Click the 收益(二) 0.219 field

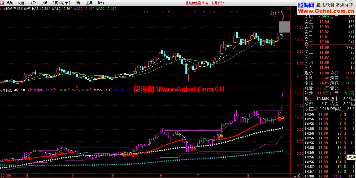pos(316,109)
